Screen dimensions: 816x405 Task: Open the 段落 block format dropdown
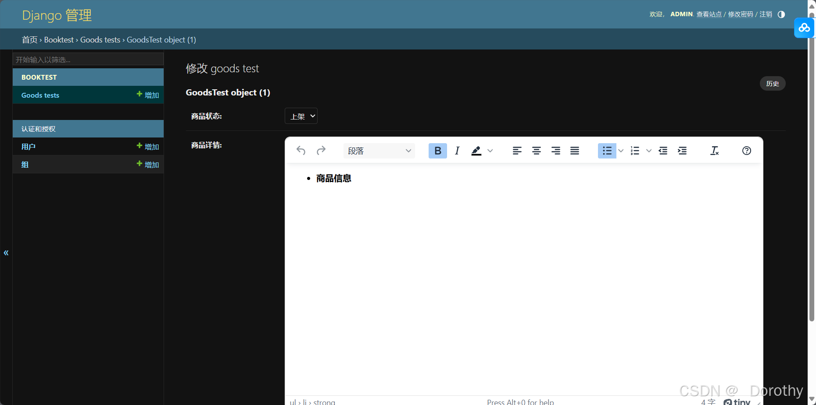(379, 151)
